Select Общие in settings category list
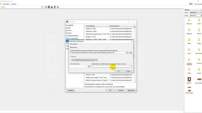 68,28
